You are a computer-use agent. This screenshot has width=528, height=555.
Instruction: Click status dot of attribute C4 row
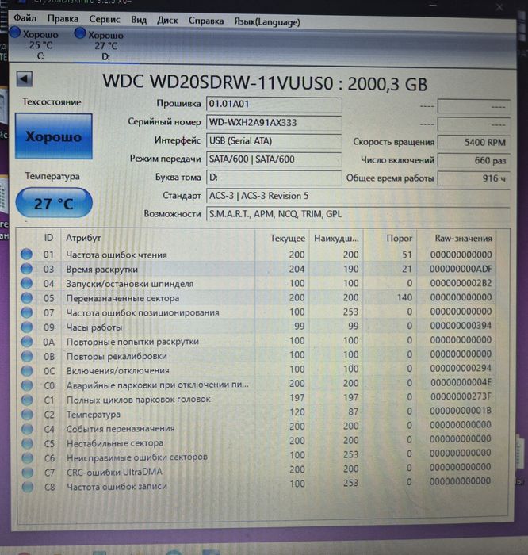pyautogui.click(x=27, y=429)
